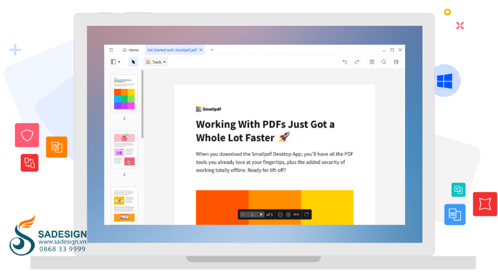498x280 pixels.
Task: Save the document with the disk icon
Action: (372, 62)
